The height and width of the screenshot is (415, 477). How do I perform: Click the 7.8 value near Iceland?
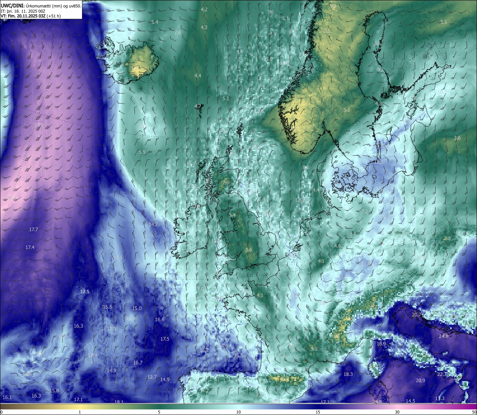[x=177, y=33]
